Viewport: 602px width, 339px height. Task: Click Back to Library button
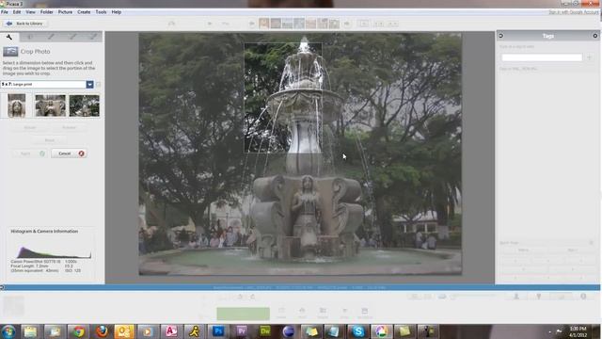[25, 24]
